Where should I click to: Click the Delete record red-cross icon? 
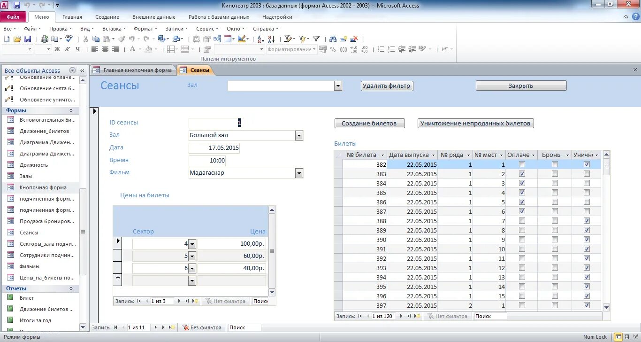pos(354,39)
